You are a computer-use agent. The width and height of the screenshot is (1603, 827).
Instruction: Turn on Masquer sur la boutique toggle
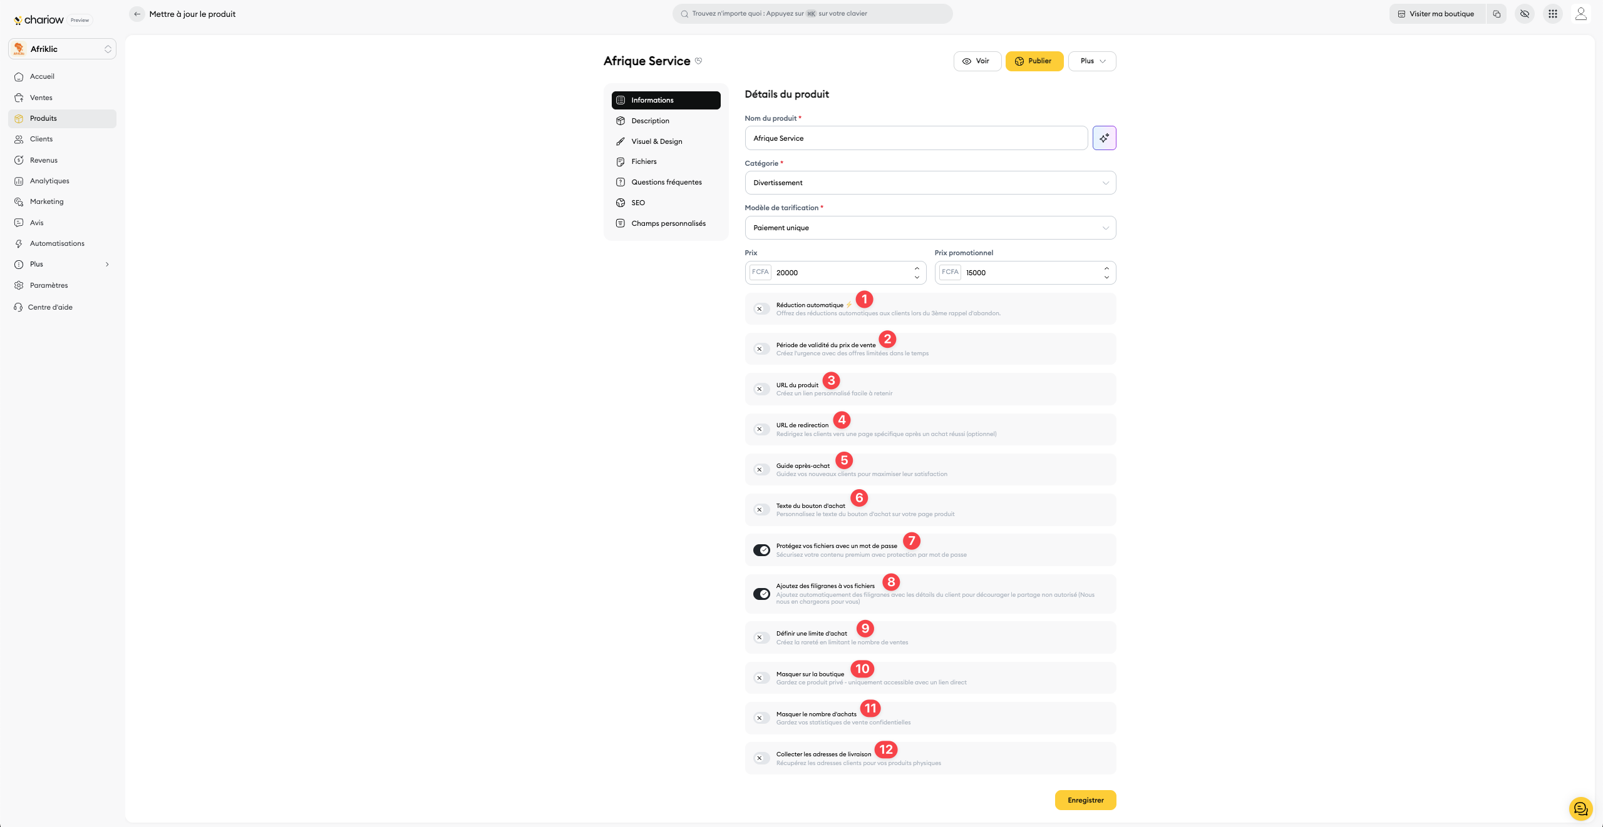pos(761,678)
